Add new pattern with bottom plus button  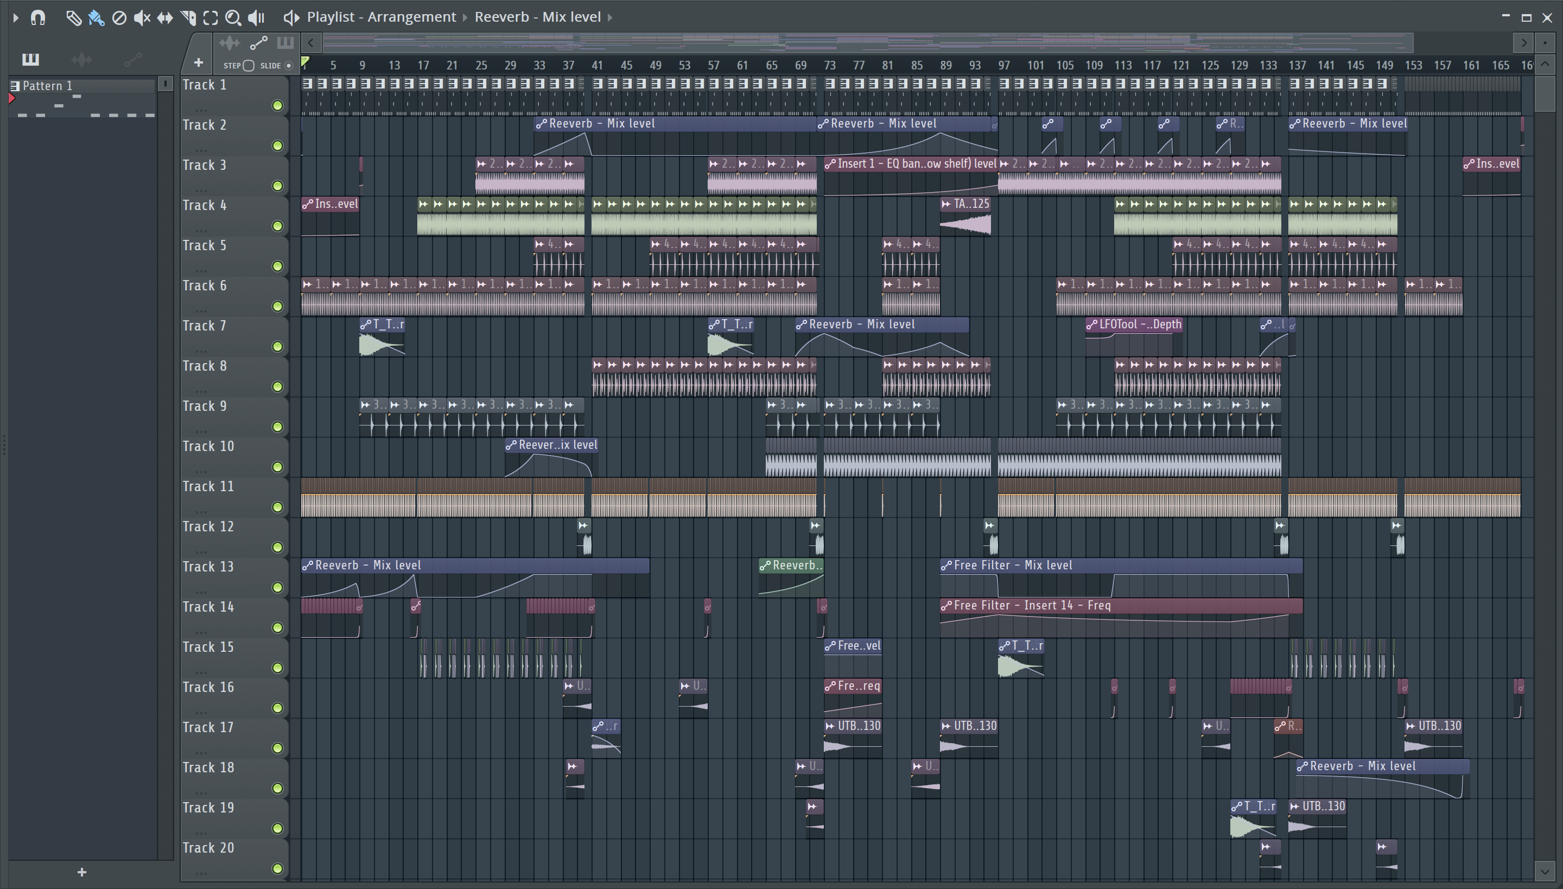(x=82, y=872)
